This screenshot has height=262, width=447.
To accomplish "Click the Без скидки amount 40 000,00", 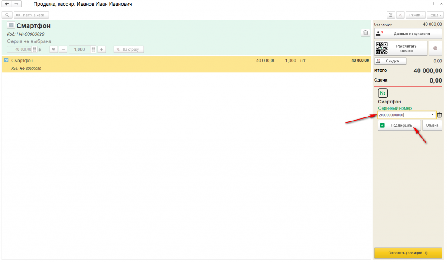I will 432,24.
